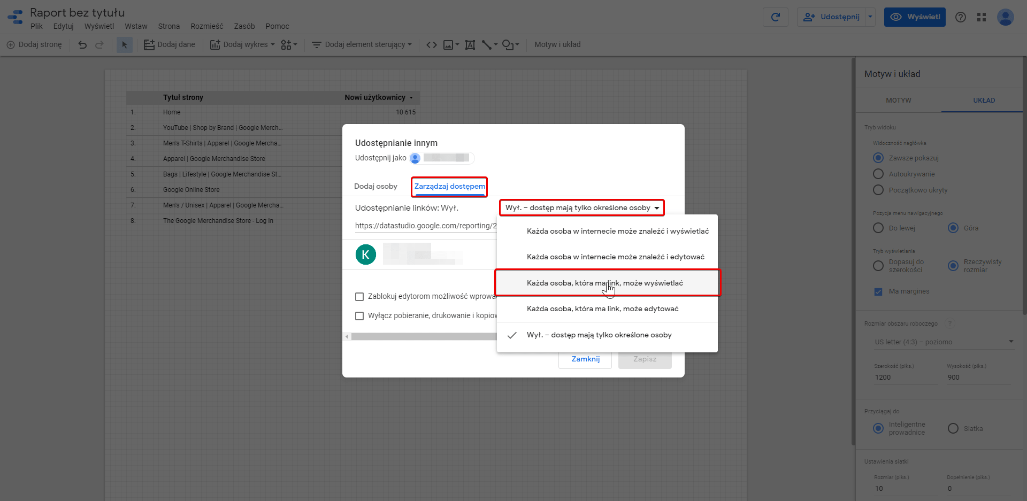Open the Plik menu
This screenshot has height=501, width=1027.
pos(36,26)
